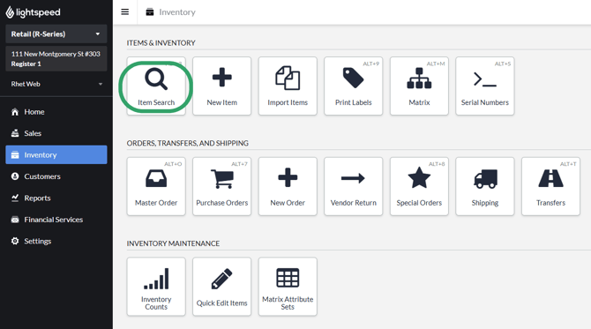Open Matrix Attribute Sets tile

point(288,287)
